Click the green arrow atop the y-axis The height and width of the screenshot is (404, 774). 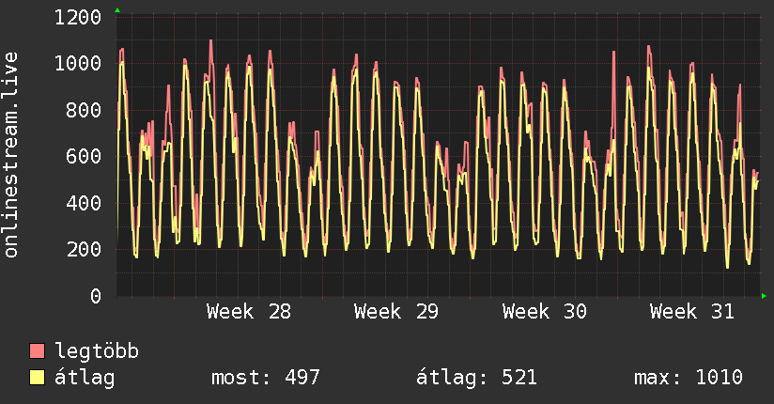117,10
